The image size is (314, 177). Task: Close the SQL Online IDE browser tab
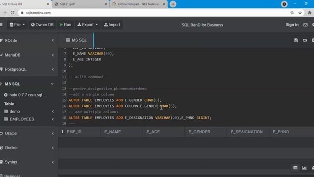48,4
